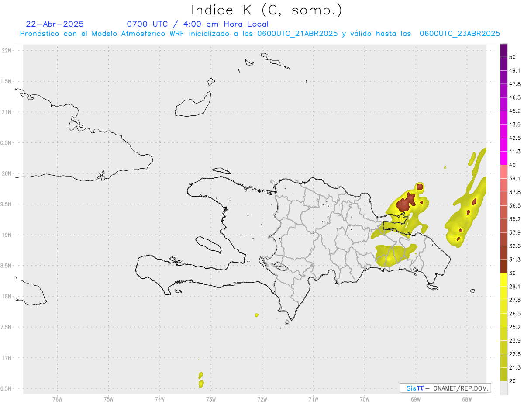Image resolution: width=524 pixels, height=405 pixels.
Task: Select the colorbar value "30"
Action: tap(513, 273)
